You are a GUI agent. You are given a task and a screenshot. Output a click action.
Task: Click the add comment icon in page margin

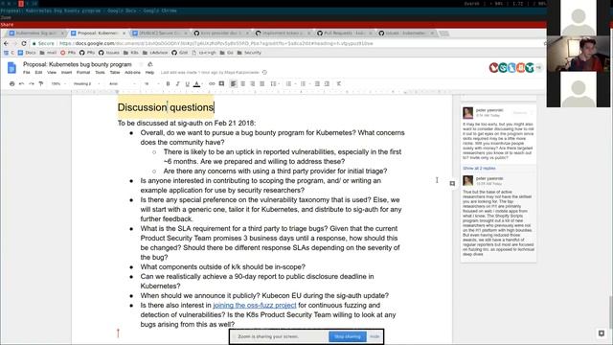point(452,183)
